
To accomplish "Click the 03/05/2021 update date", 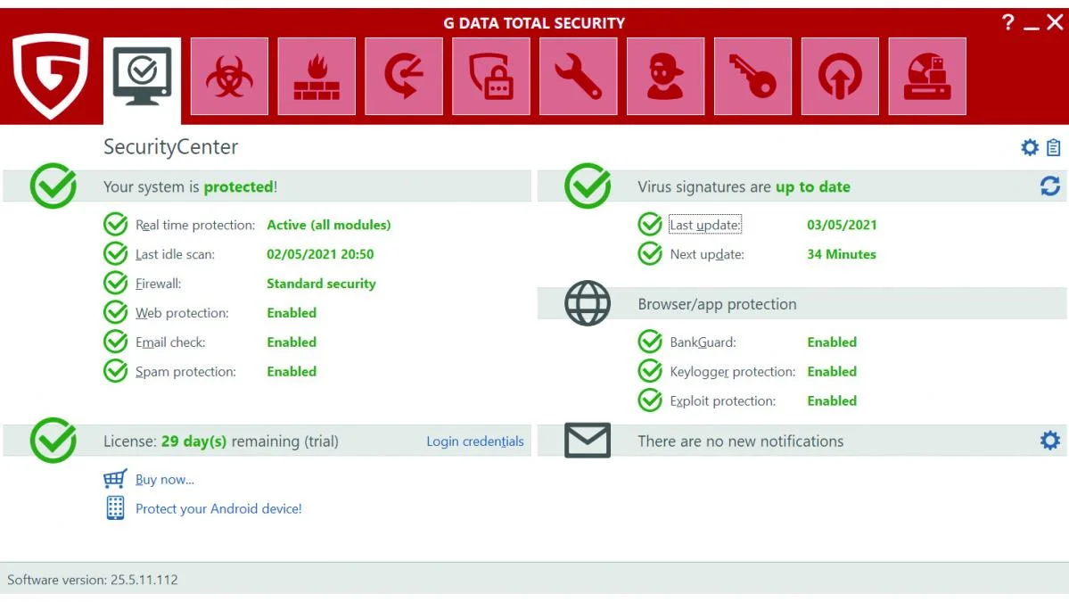I will (x=842, y=225).
